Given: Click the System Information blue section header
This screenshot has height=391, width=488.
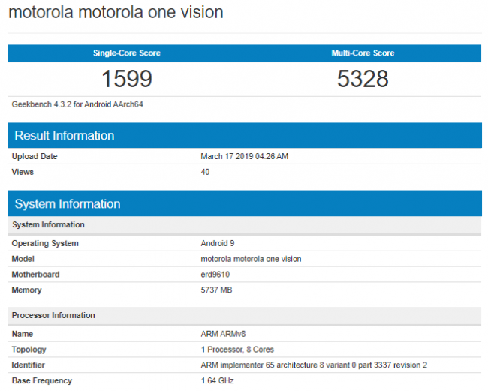Looking at the screenshot, I should [x=67, y=204].
